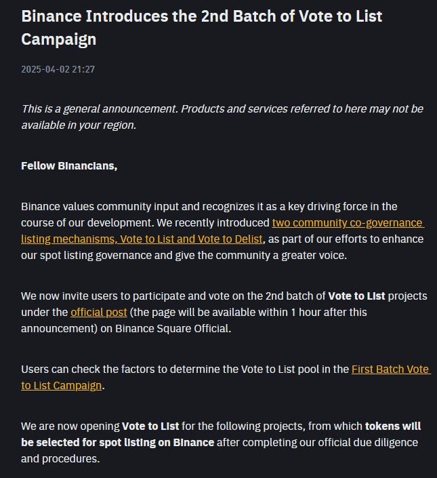This screenshot has width=437, height=478.
Task: Select the 2025-04-02 21:27 timestamp
Action: [58, 69]
